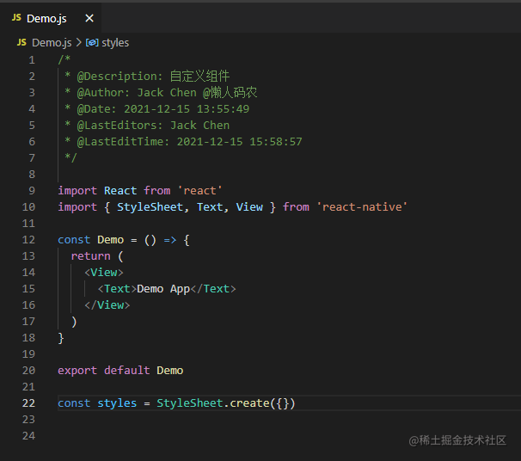Click 'default' keyword on line 20
The image size is (521, 461).
coord(127,371)
